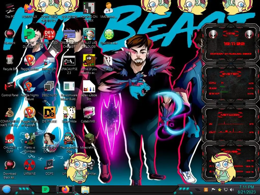Click the NETWORK widget header
The width and height of the screenshot is (260, 195).
coord(230,115)
